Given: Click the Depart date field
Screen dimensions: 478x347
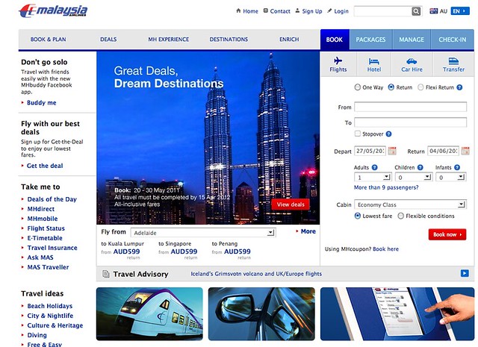Looking at the screenshot, I should 370,151.
